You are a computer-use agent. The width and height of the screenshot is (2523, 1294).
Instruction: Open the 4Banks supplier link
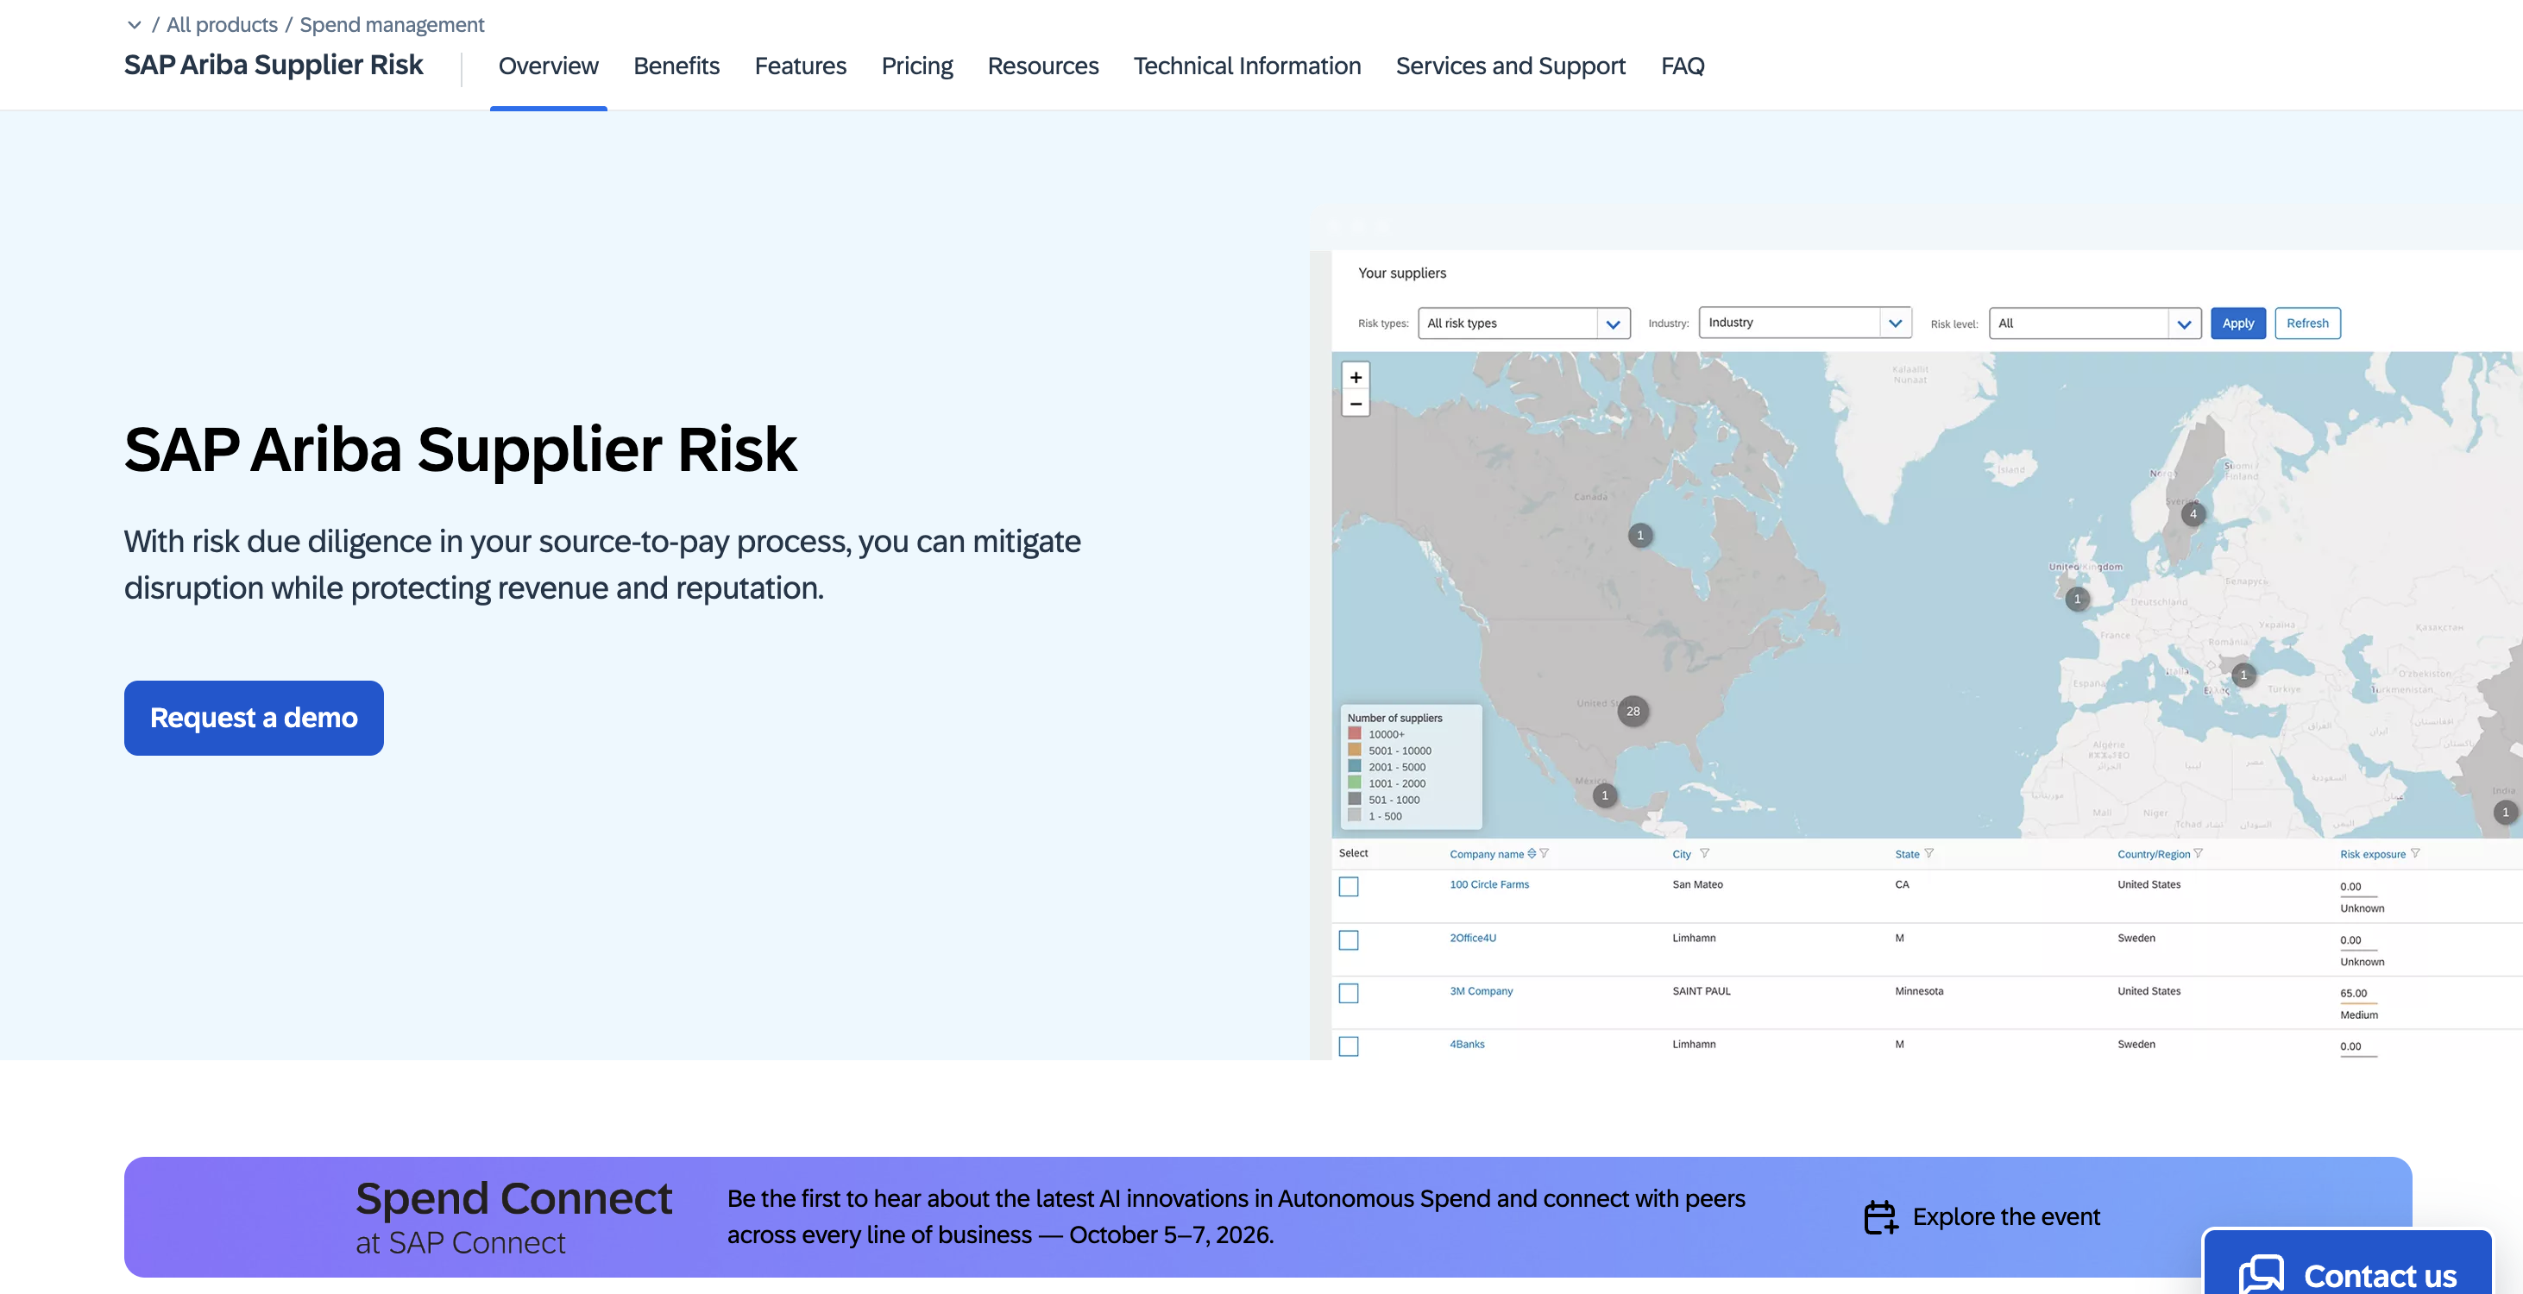(1467, 1044)
